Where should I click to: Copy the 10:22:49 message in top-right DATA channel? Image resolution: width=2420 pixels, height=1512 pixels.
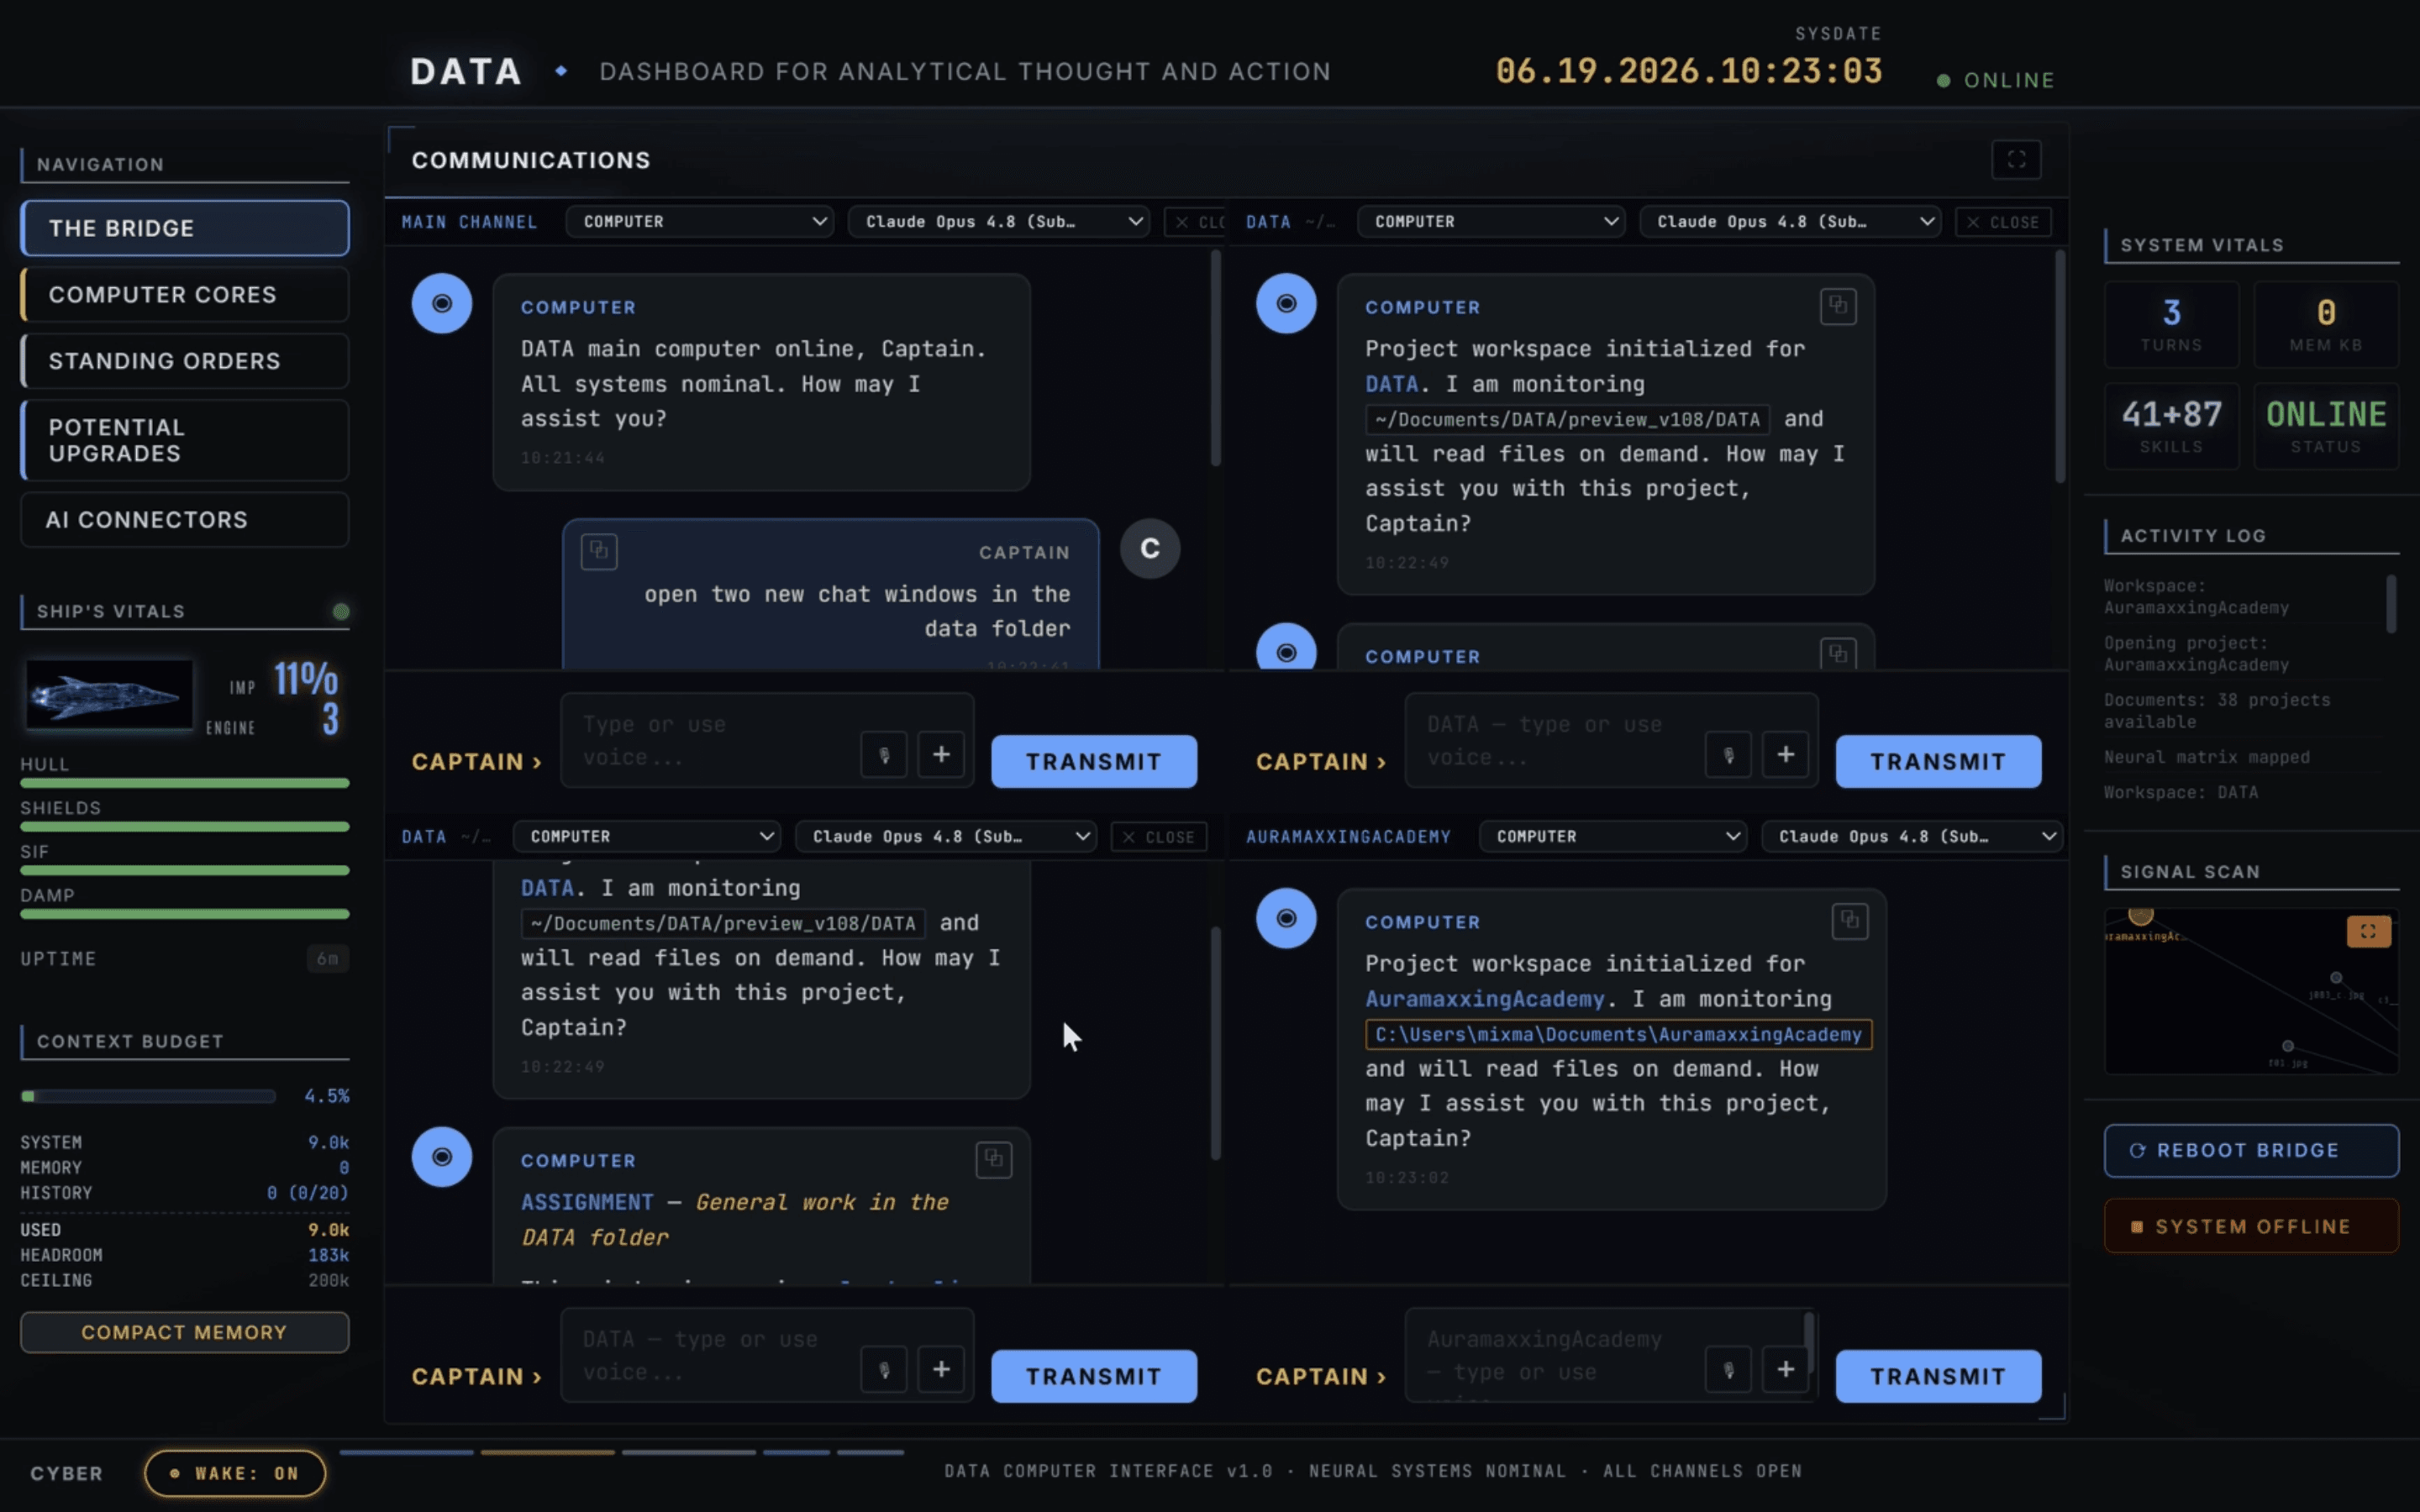[x=1838, y=306]
